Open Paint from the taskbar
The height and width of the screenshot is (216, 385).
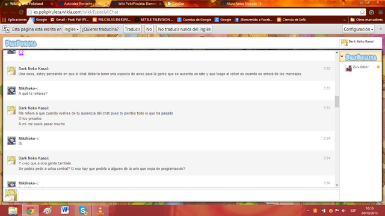point(48,211)
